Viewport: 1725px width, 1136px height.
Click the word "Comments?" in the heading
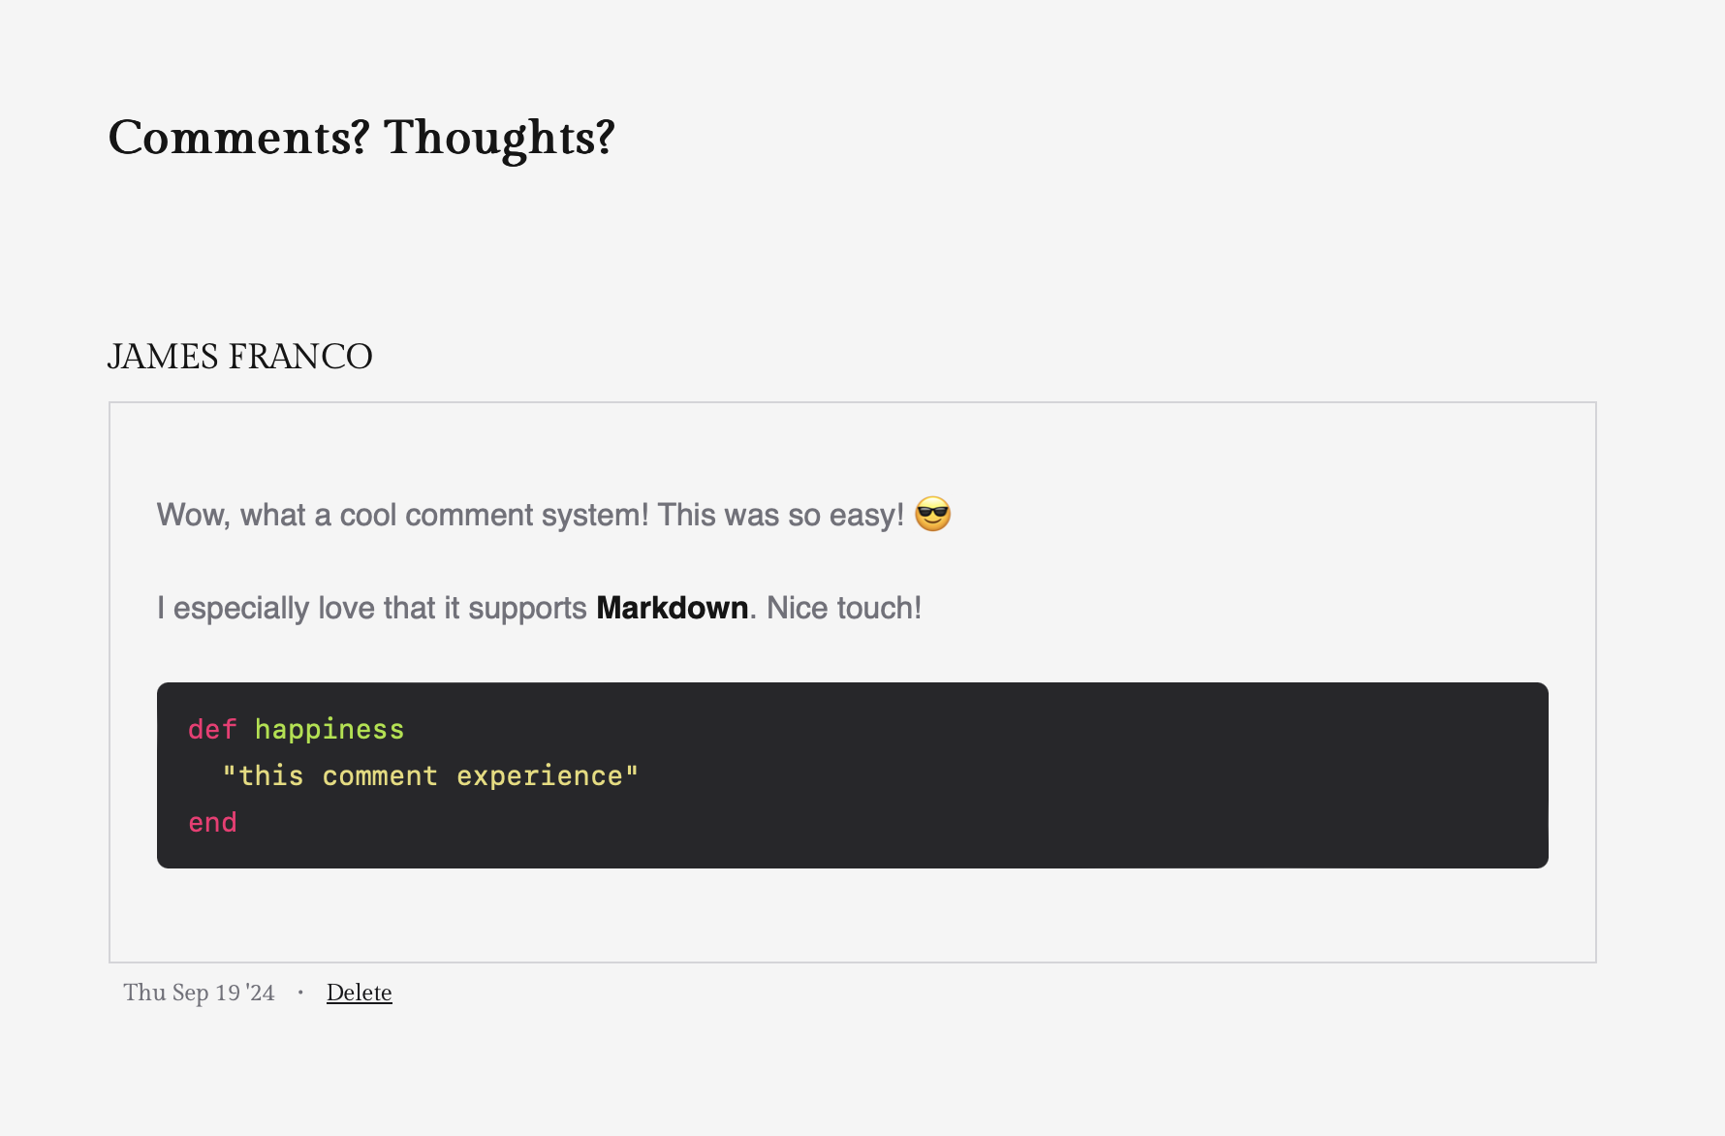pos(238,138)
